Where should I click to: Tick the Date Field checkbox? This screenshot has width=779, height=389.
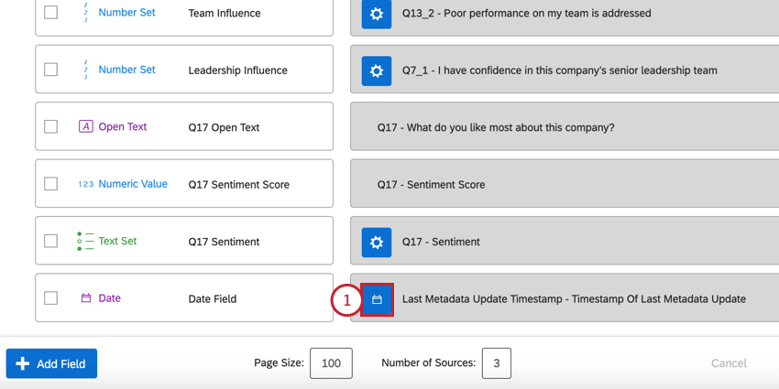(51, 298)
